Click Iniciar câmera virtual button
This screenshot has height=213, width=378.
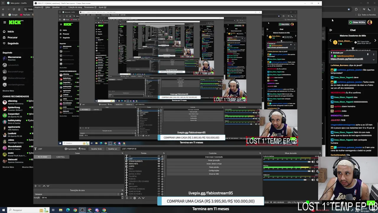tap(214, 164)
